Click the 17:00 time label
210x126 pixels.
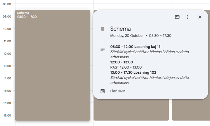pos(7,116)
